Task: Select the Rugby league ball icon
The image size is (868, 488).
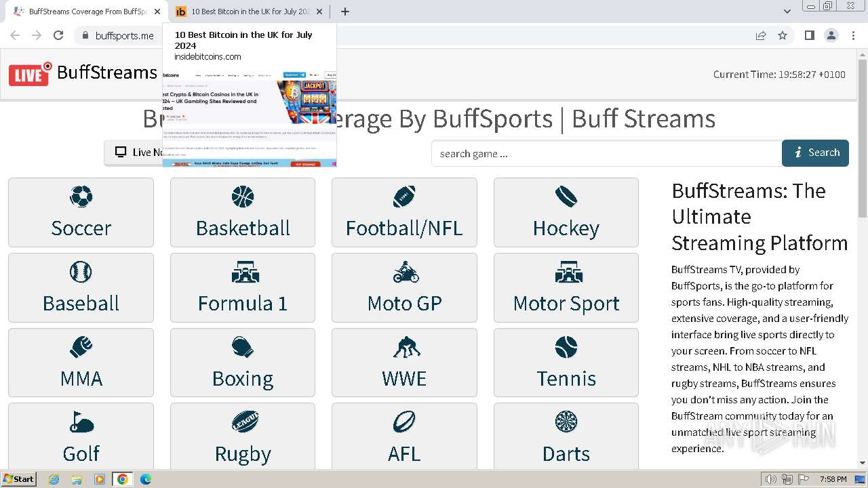Action: coord(244,422)
